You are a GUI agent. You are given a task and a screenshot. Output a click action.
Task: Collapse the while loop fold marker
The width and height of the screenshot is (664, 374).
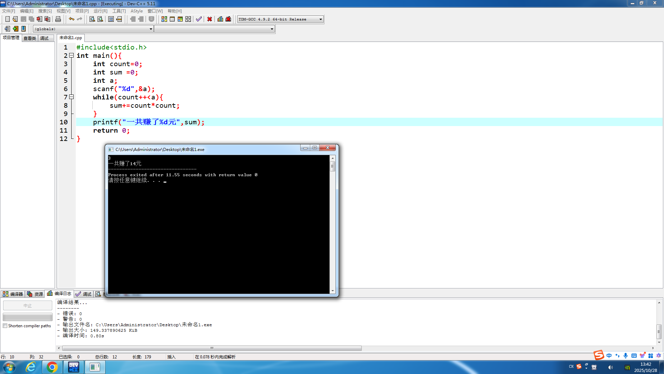coord(71,97)
